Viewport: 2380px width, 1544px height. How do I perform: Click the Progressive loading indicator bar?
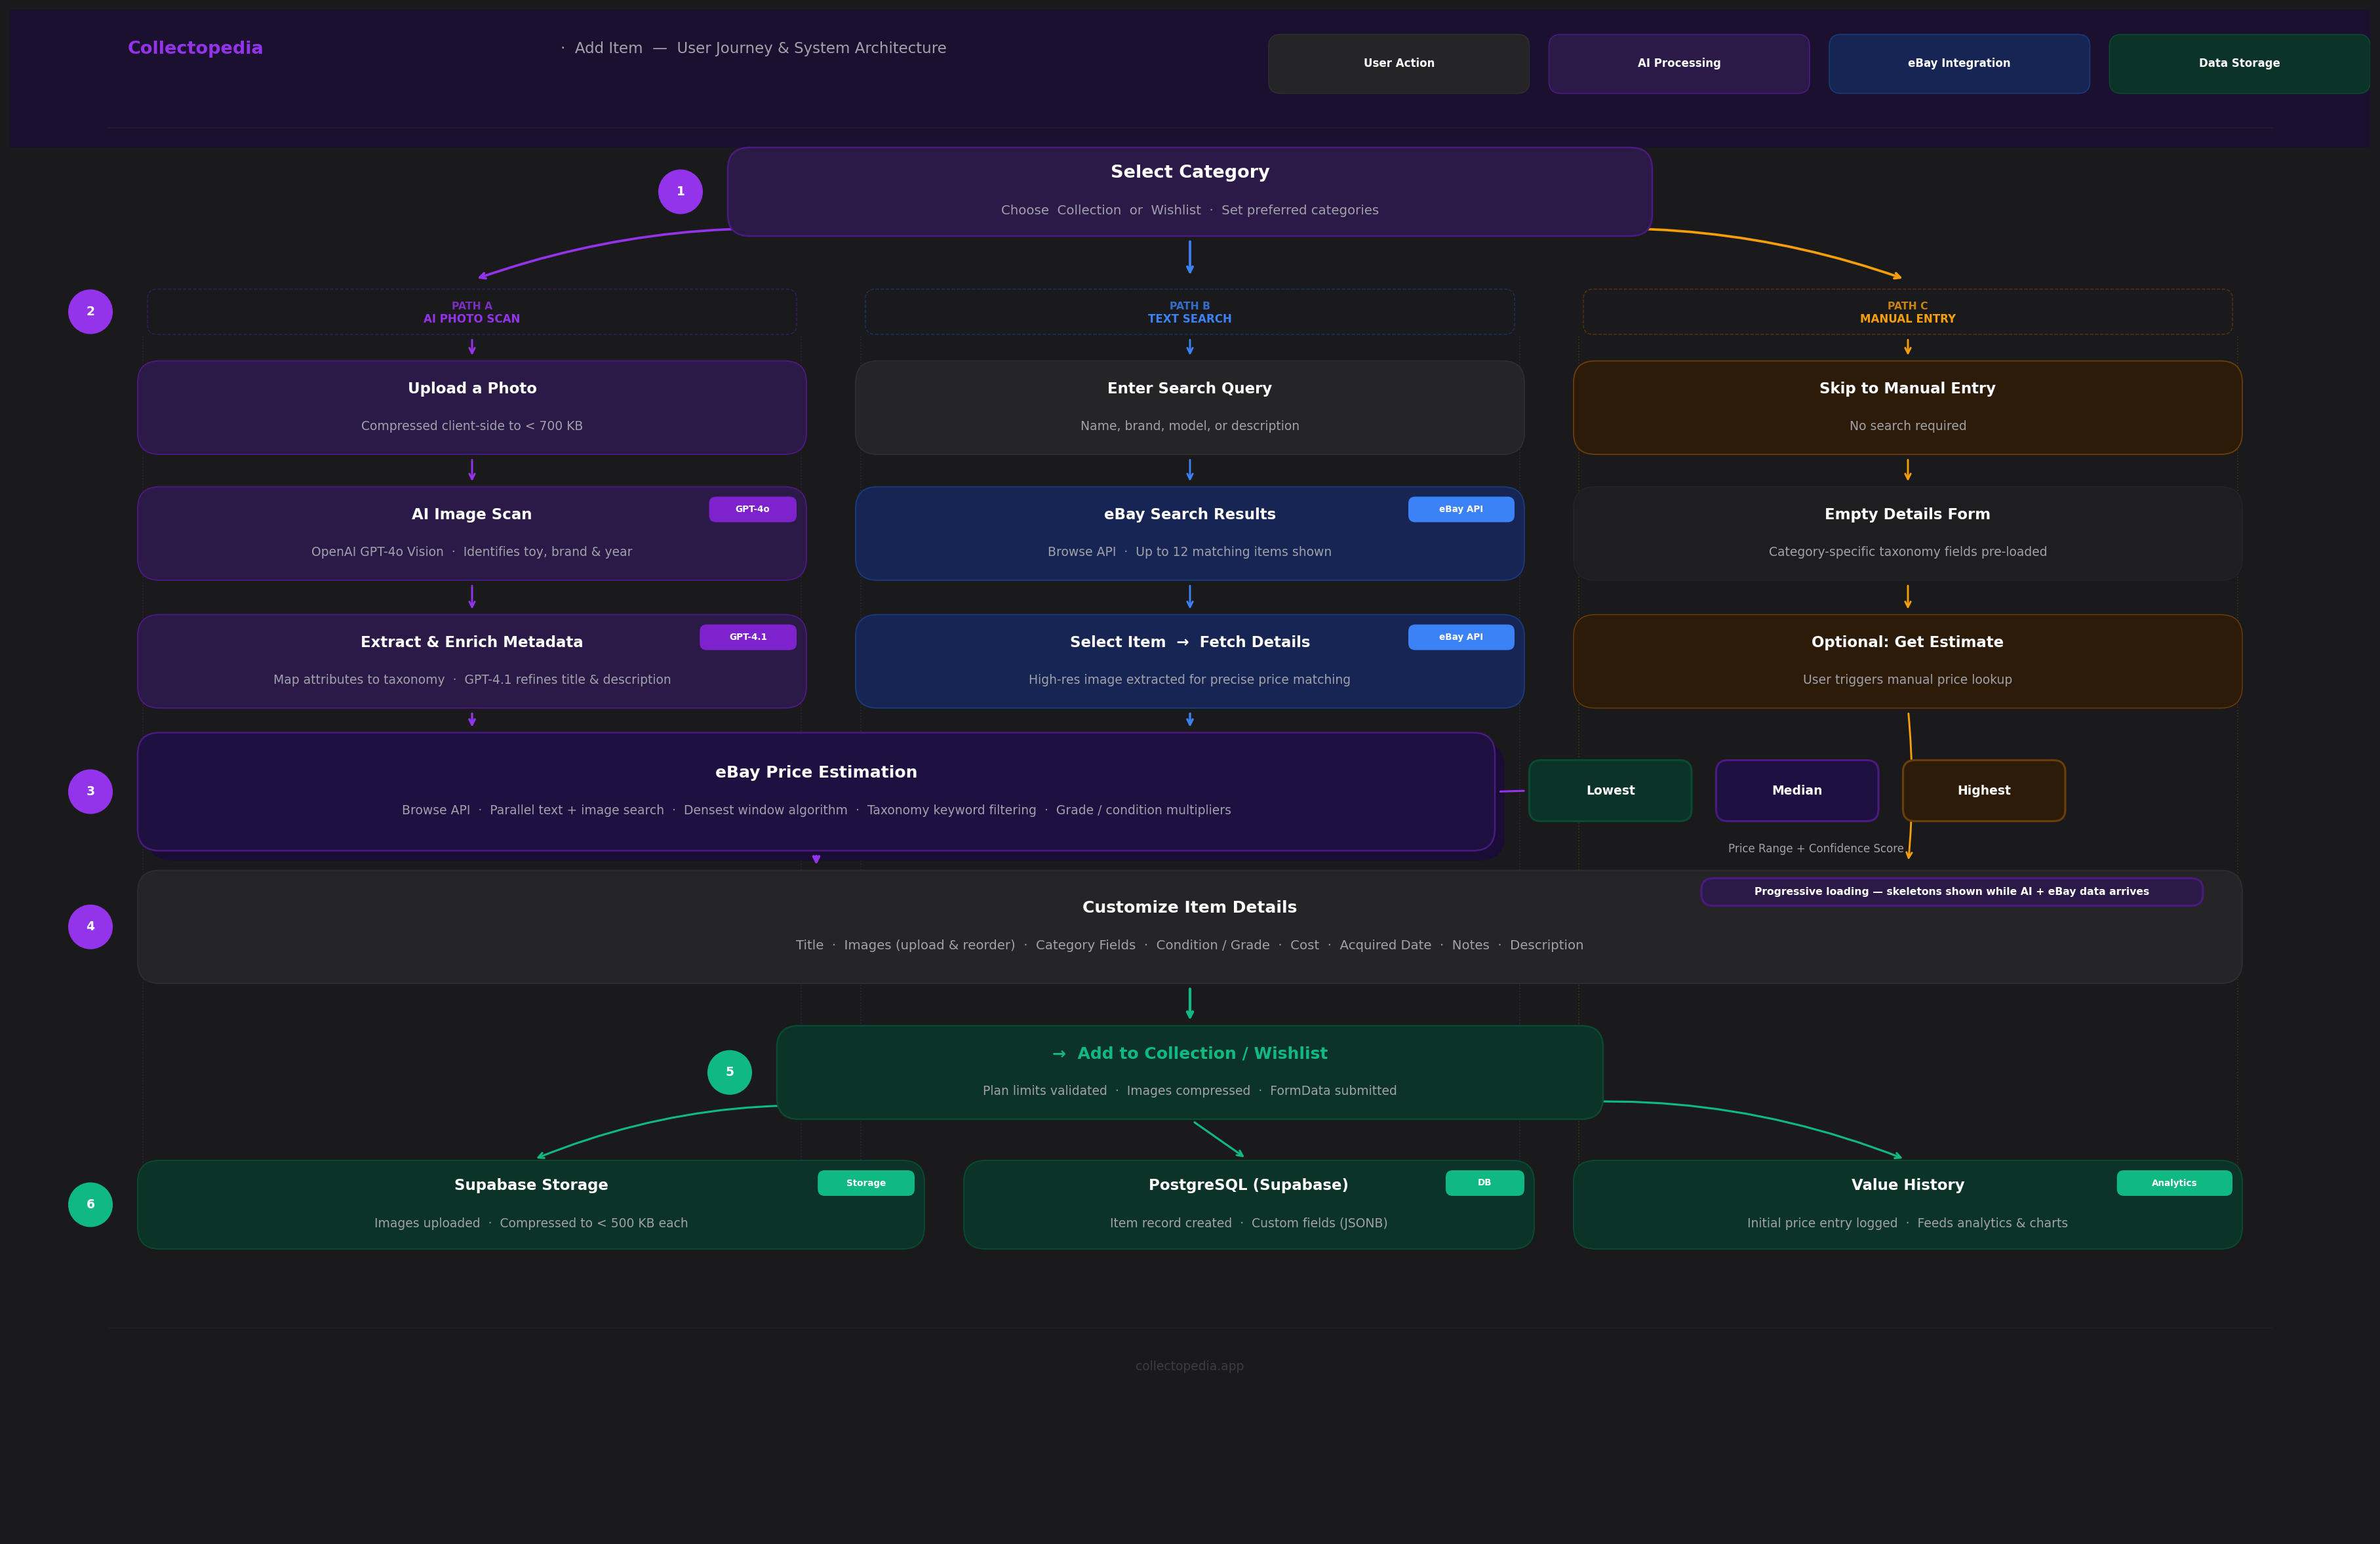(1950, 891)
